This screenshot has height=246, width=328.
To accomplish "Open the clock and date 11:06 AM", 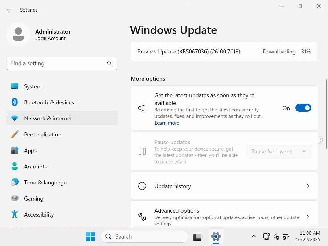I will click(x=308, y=236).
